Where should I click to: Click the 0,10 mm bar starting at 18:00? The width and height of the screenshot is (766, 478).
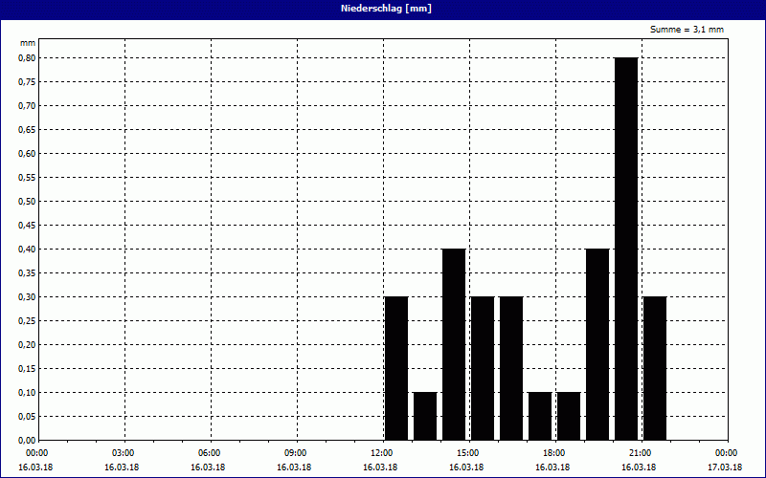[569, 416]
